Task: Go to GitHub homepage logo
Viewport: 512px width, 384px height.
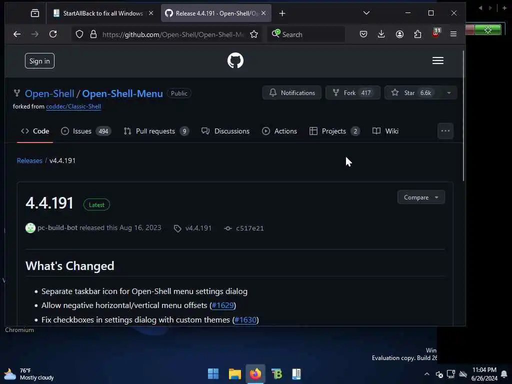Action: (235, 60)
